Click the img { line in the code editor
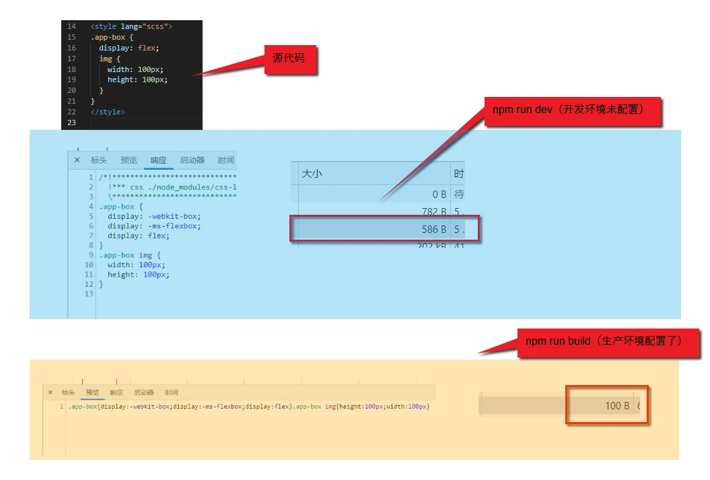Image resolution: width=710 pixels, height=480 pixels. click(110, 59)
